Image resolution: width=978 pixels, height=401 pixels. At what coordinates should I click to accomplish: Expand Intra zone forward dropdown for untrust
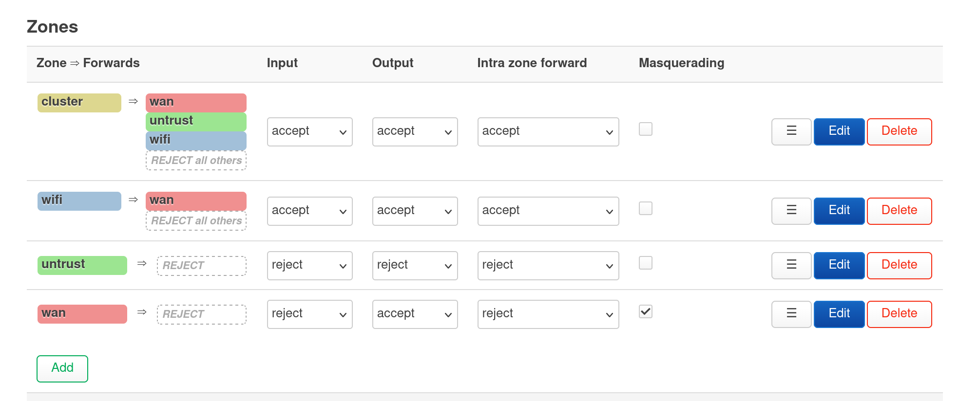click(x=548, y=265)
